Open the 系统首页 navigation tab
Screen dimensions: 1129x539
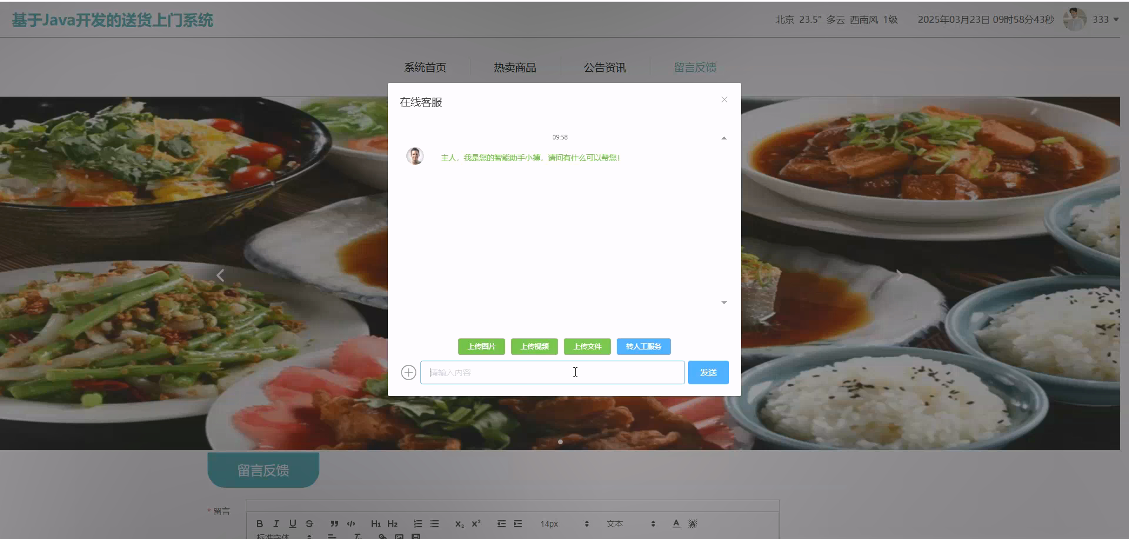[425, 68]
